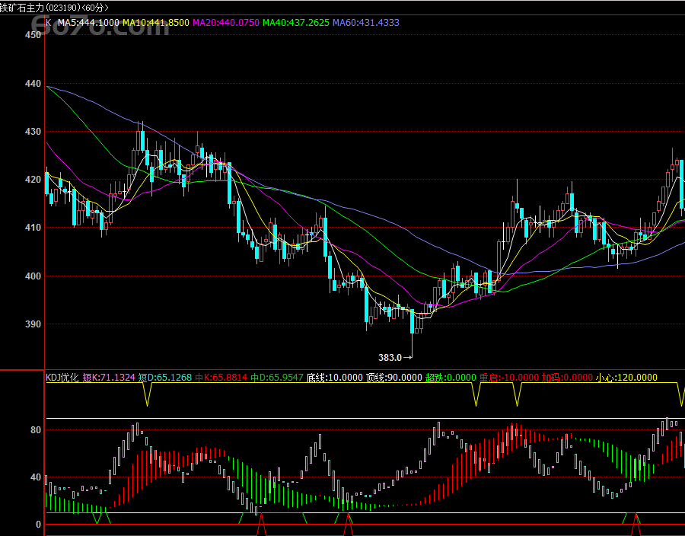Click the MA5 moving average label

pos(88,23)
